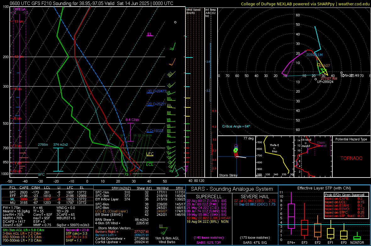Click the green 'LCL' marker on the skew-T

[x=150, y=165]
